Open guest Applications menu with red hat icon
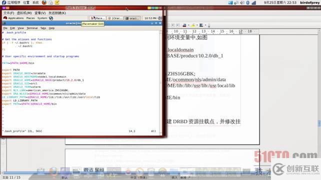This screenshot has width=321, height=180. click(x=13, y=18)
